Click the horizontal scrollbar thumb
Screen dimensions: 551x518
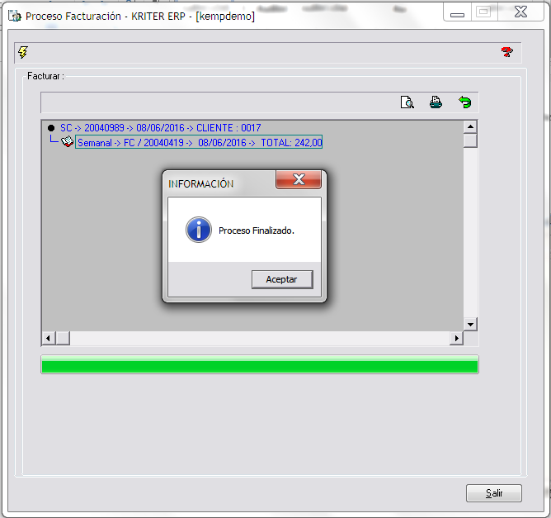pyautogui.click(x=63, y=338)
